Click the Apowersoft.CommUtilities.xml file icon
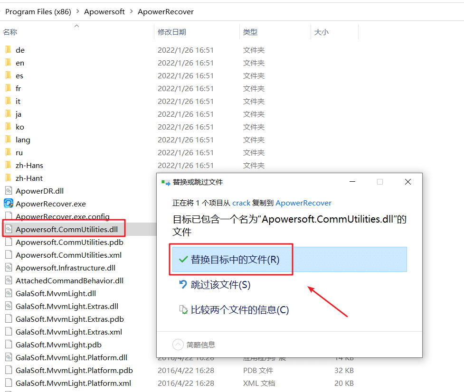Image resolution: width=464 pixels, height=392 pixels. tap(9, 255)
